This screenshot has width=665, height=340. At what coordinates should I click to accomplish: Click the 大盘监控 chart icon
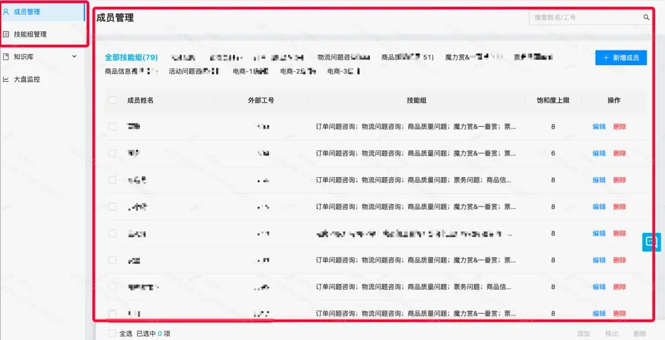(x=6, y=79)
